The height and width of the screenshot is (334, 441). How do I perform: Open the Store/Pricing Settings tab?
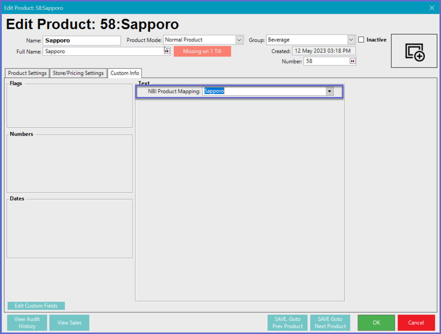pos(78,73)
